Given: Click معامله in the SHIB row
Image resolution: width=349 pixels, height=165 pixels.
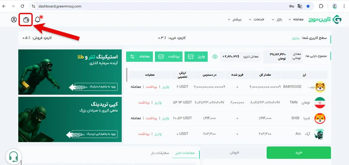Looking at the screenshot, I should coord(136,118).
